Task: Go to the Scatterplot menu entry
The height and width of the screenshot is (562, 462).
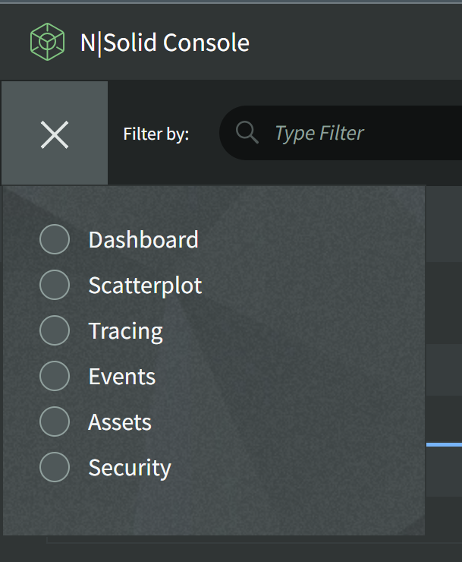Action: coord(145,286)
